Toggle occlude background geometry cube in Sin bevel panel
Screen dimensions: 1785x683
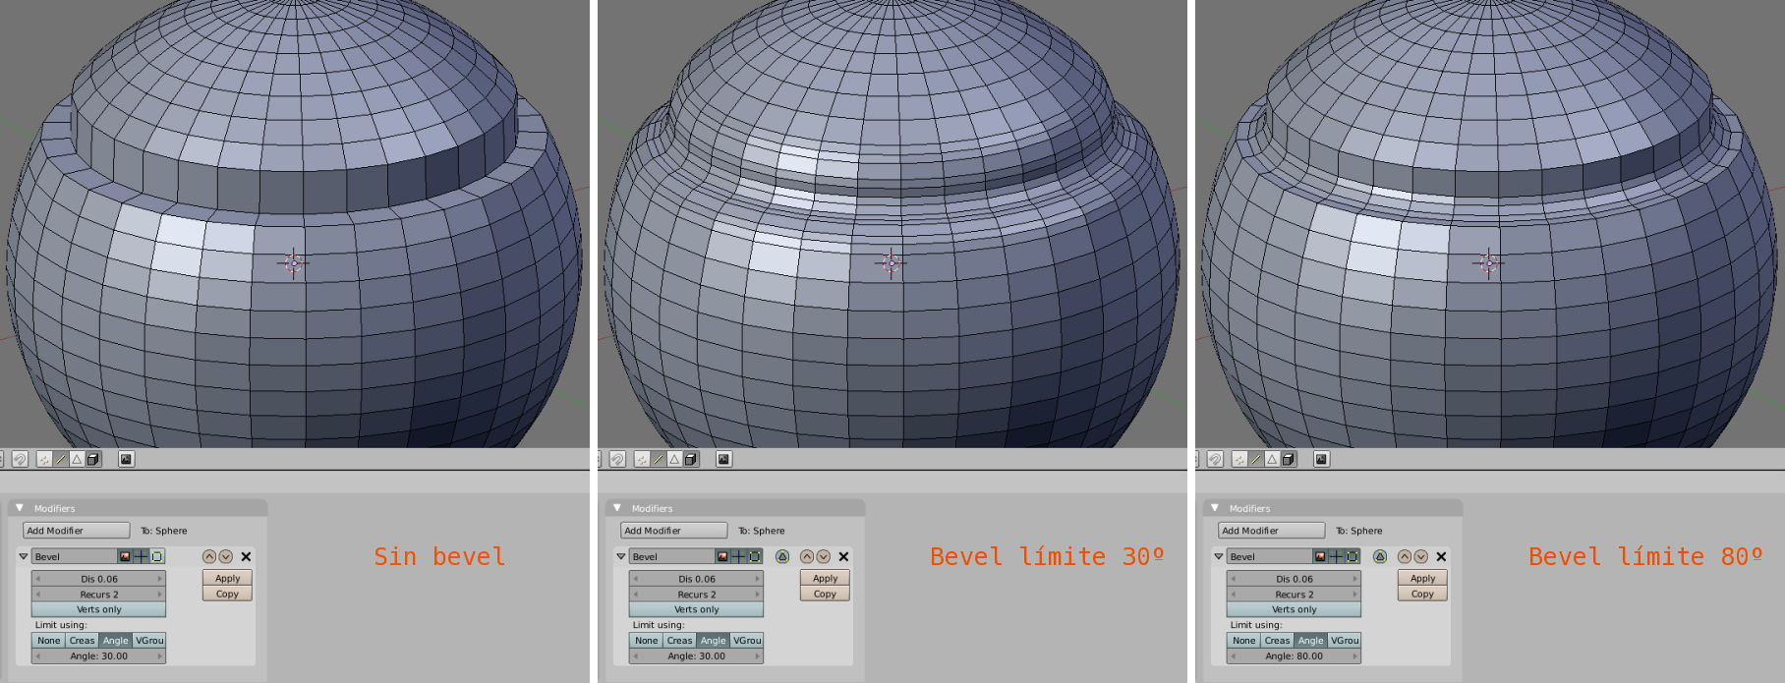[93, 459]
